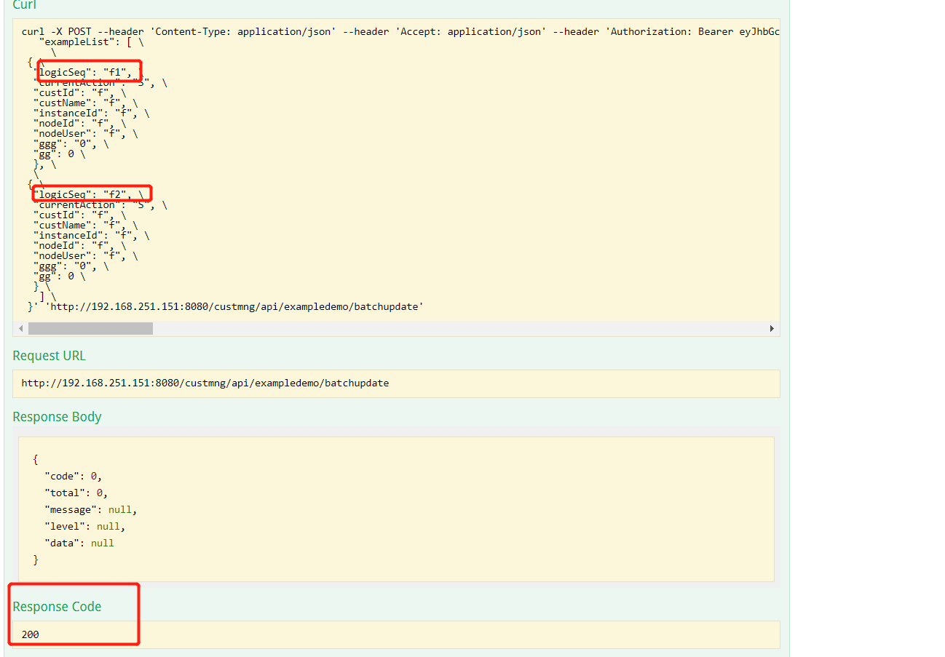Click the Request URL heading
Viewport: 945px width, 657px height.
pyautogui.click(x=49, y=356)
